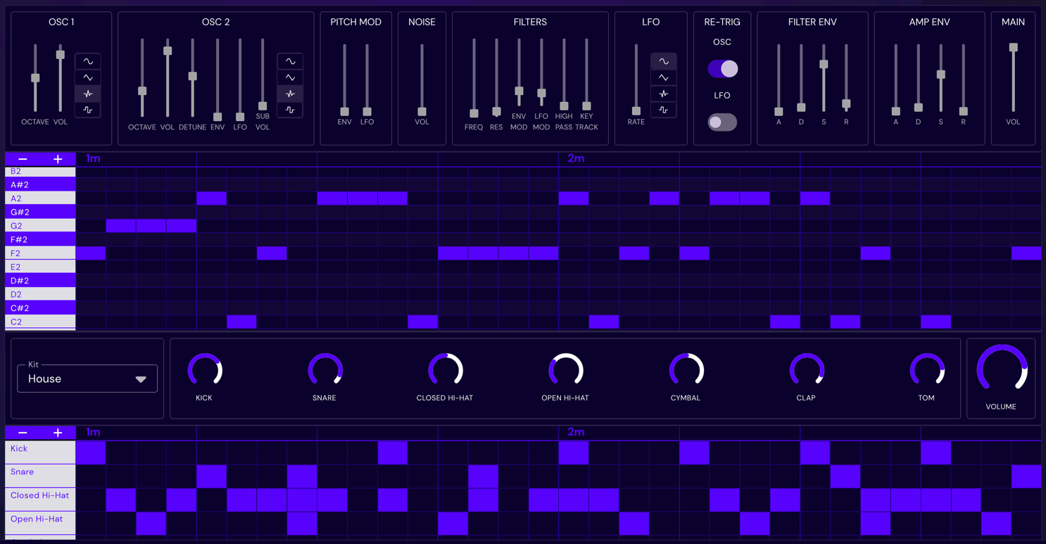Toggle the A2 note at the 2m marker
Screen dimensions: 1046x544
pos(574,198)
